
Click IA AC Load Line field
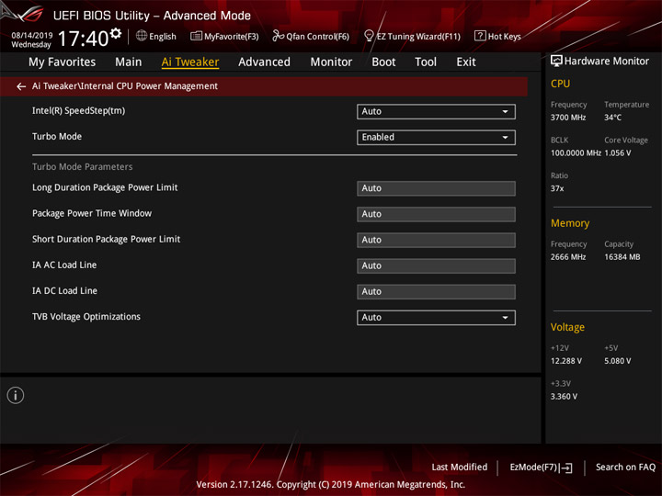click(436, 266)
